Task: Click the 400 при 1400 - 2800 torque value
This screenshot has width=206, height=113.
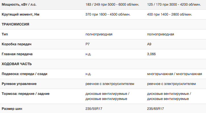Action: coord(169,14)
